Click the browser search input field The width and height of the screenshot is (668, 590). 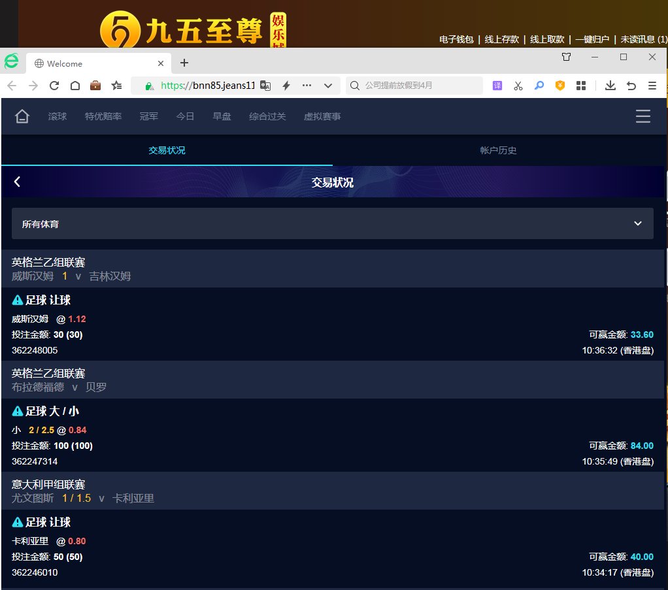click(x=418, y=86)
